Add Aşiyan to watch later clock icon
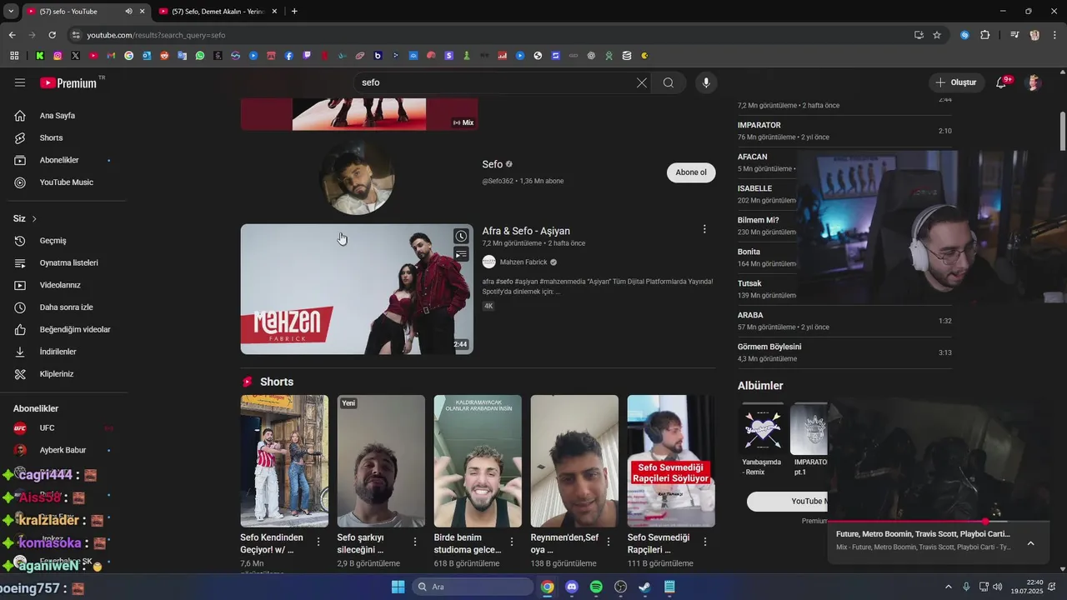Image resolution: width=1067 pixels, height=600 pixels. (x=461, y=237)
